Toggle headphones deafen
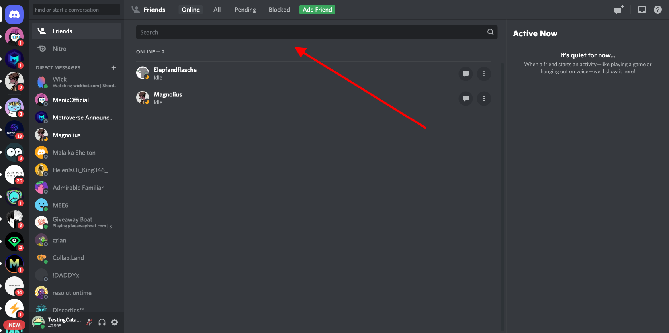 102,322
